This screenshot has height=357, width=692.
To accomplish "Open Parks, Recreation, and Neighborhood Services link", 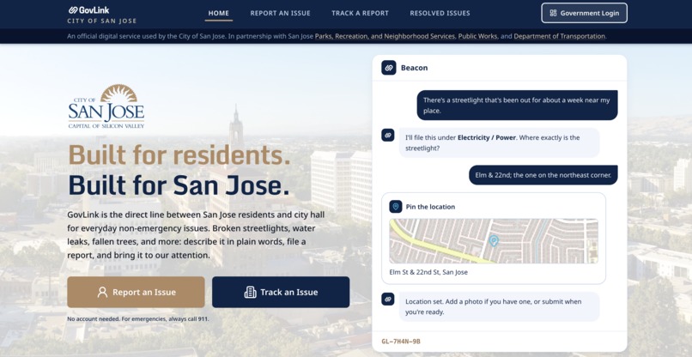I will 385,36.
